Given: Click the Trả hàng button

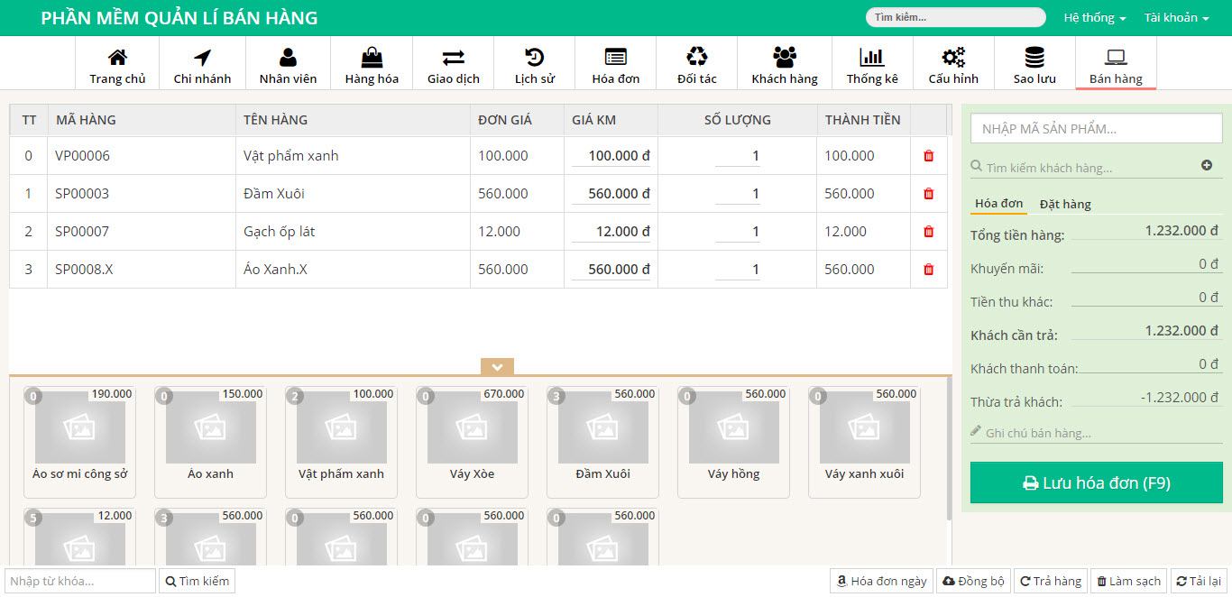Looking at the screenshot, I should pos(1050,581).
